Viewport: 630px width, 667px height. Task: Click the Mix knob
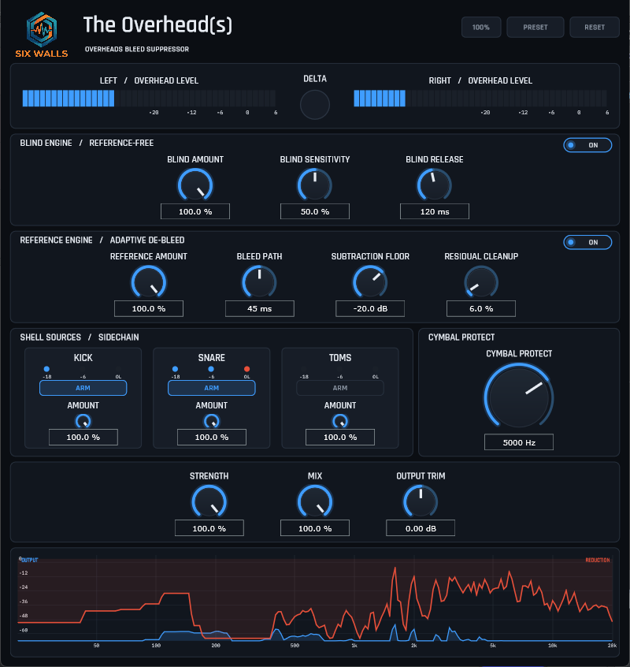(x=315, y=501)
